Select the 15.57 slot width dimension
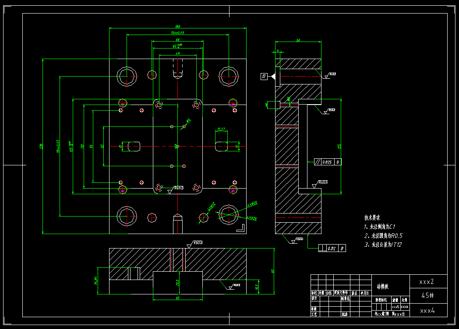This screenshot has height=329, width=459. [221, 129]
